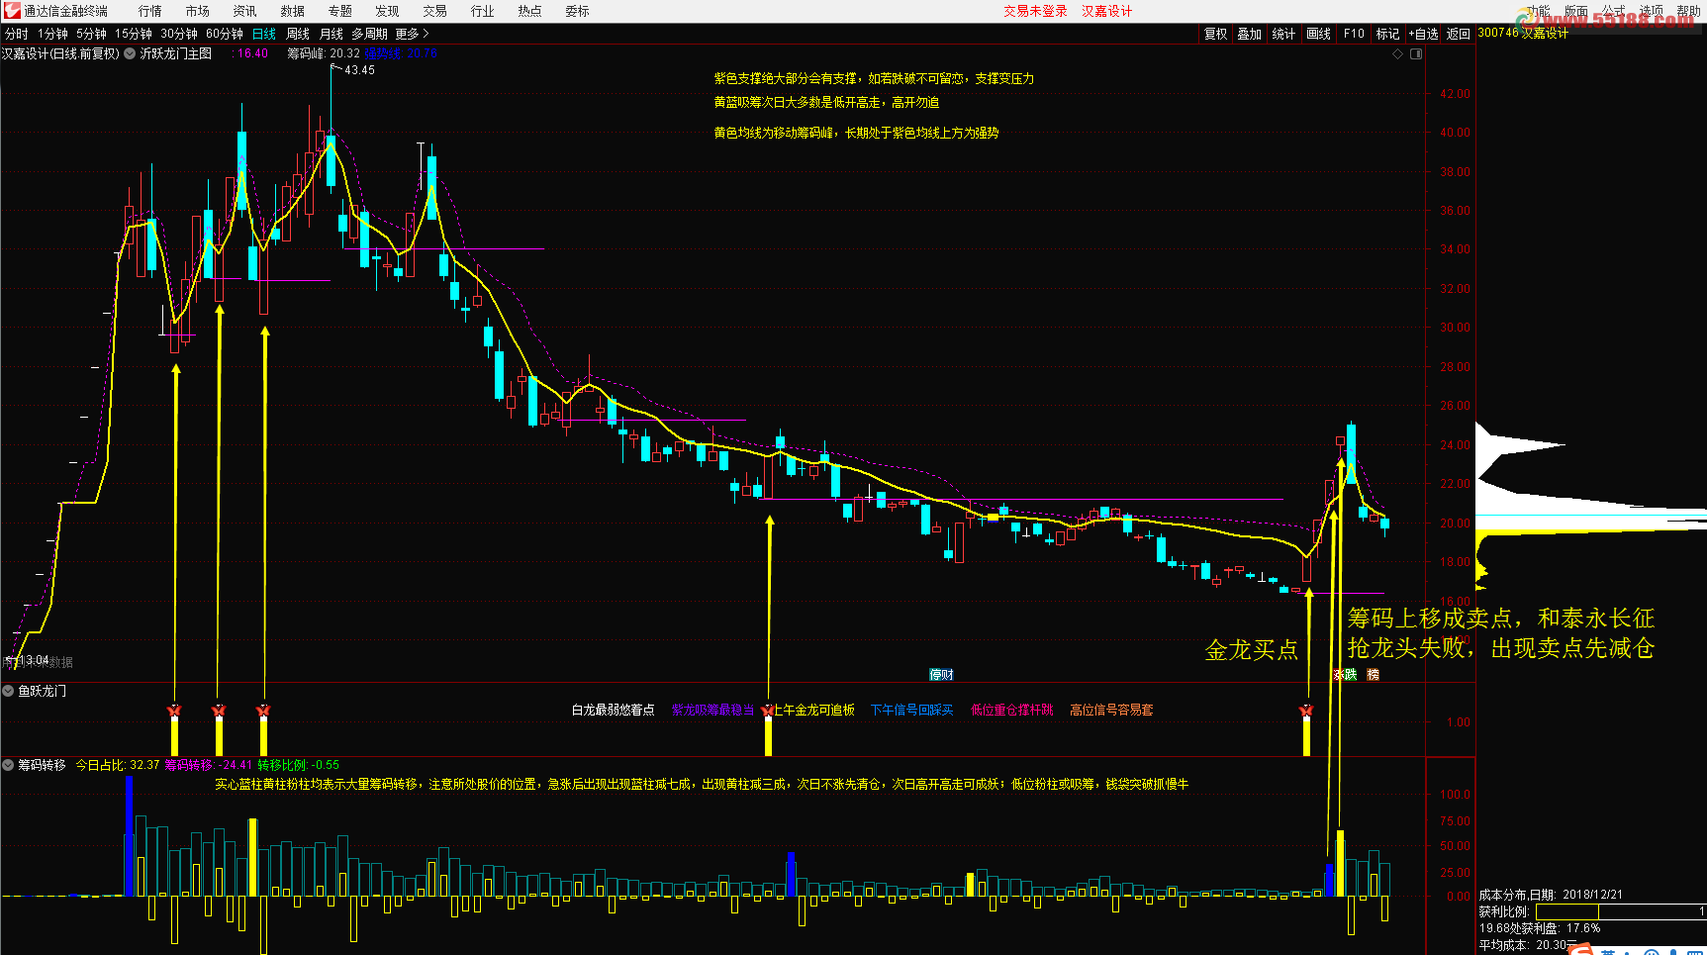Click the 画线 drawing button

1318,34
